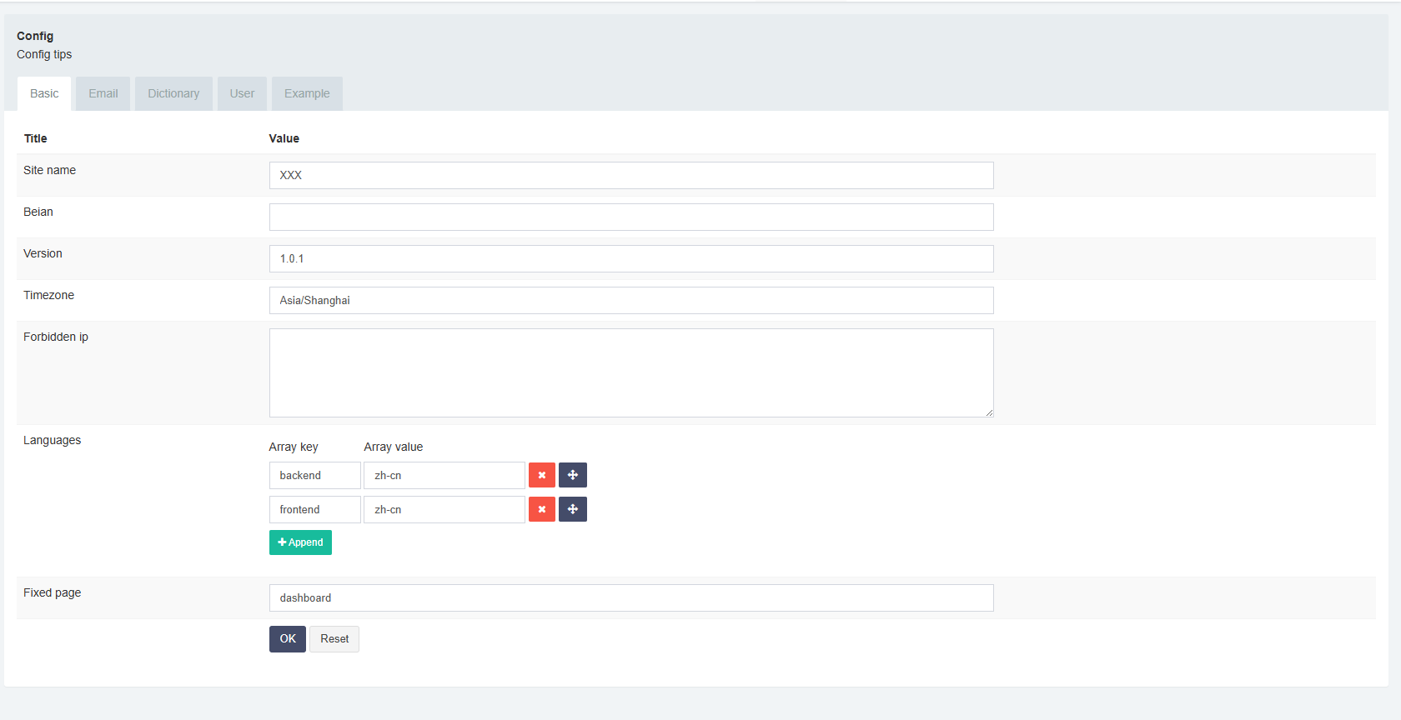Click move handle for backend row

573,475
